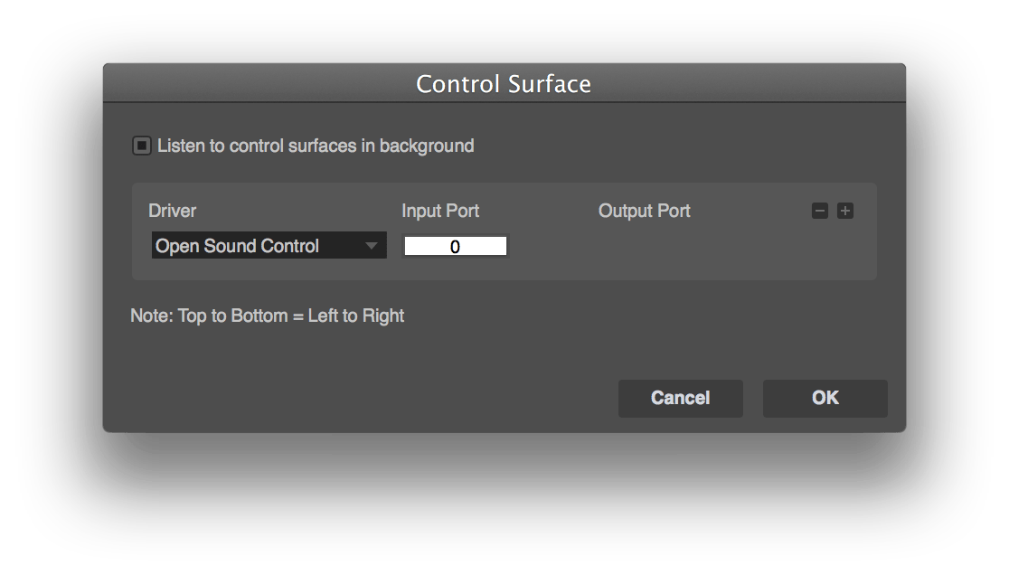Image resolution: width=1009 pixels, height=575 pixels.
Task: Click the arrow on the Driver dropdown
Action: pos(371,246)
